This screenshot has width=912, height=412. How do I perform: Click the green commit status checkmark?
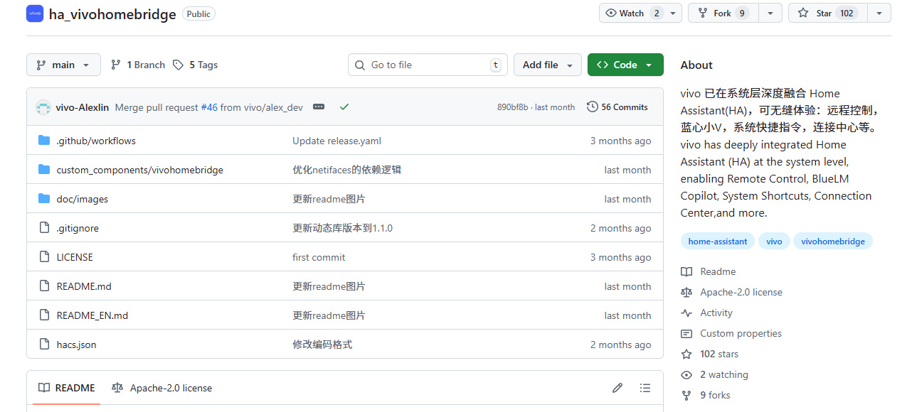(344, 107)
